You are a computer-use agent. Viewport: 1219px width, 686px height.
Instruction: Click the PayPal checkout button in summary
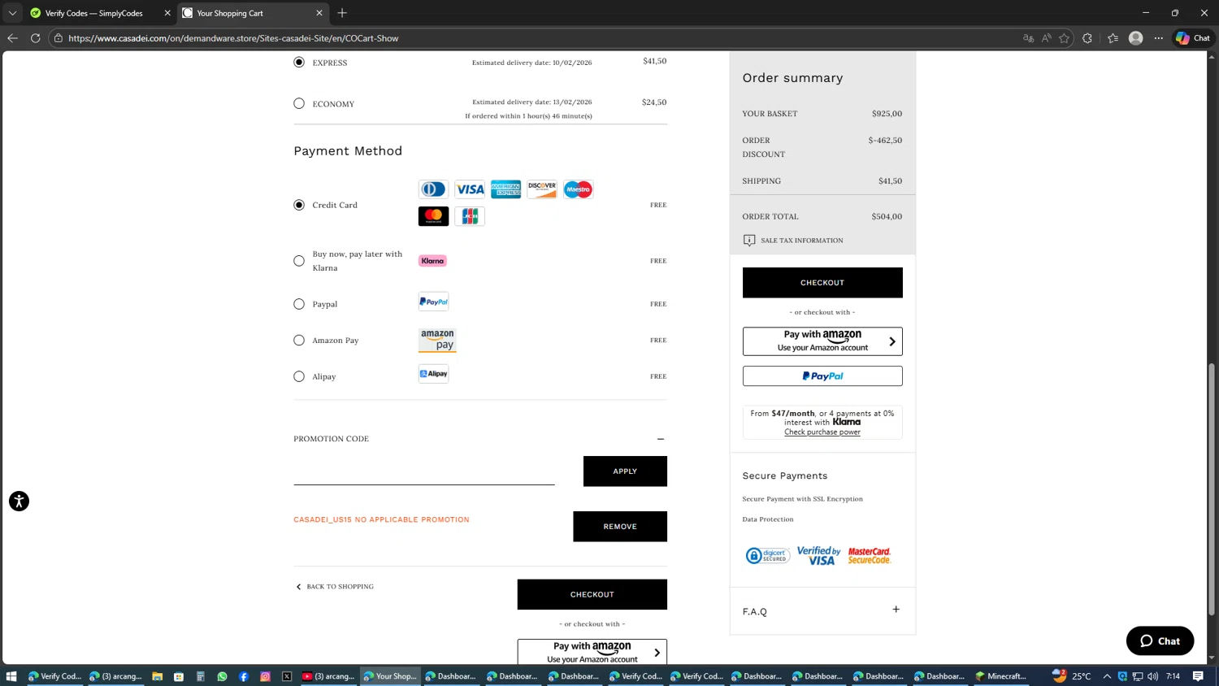822,376
